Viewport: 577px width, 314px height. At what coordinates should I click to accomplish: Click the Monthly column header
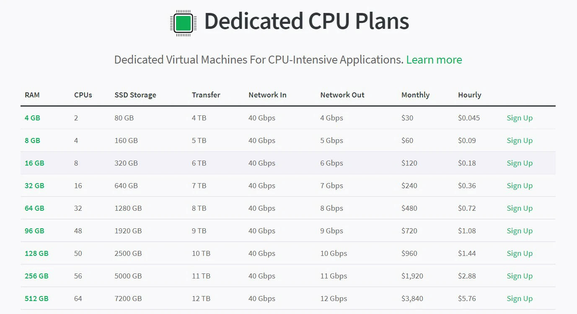(x=415, y=95)
